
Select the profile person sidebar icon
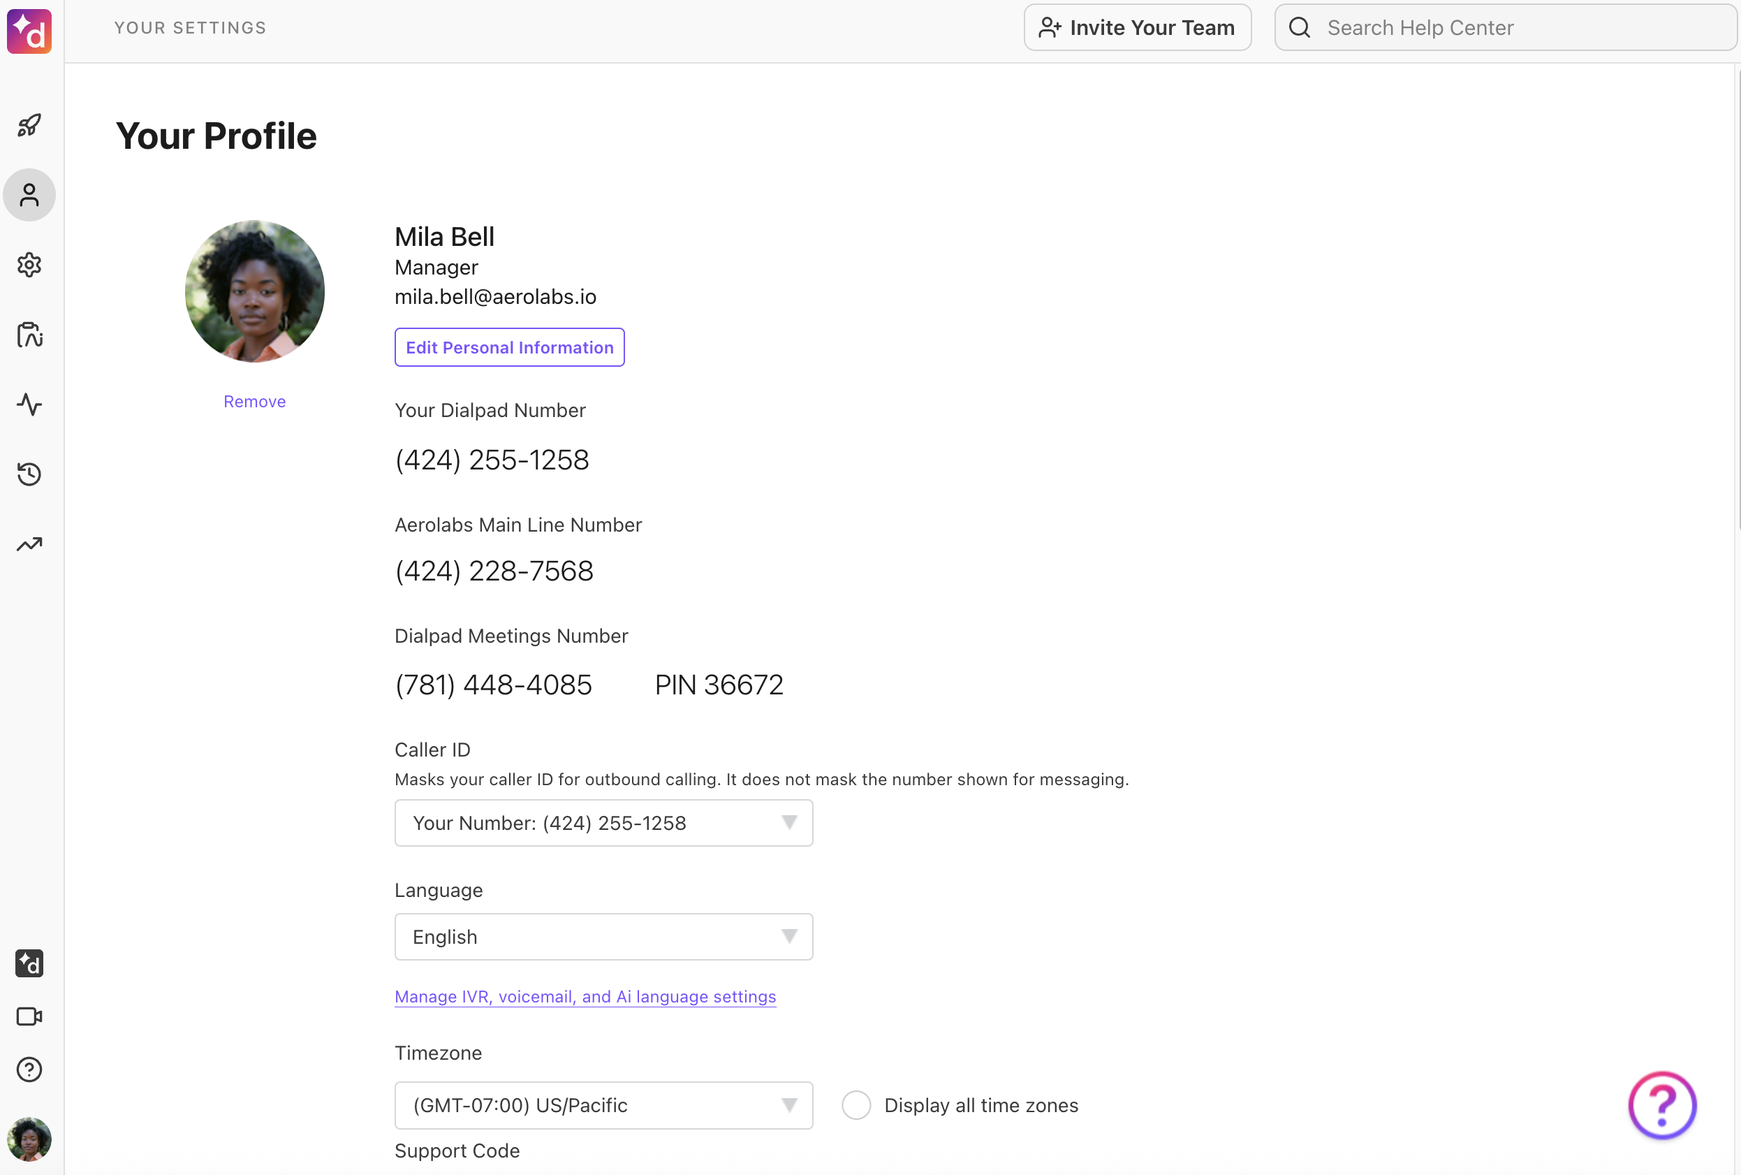point(29,195)
